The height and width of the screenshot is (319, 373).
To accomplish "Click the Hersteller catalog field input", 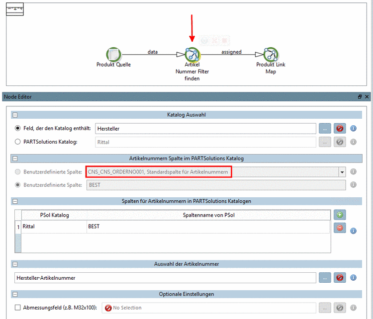I will pos(205,129).
